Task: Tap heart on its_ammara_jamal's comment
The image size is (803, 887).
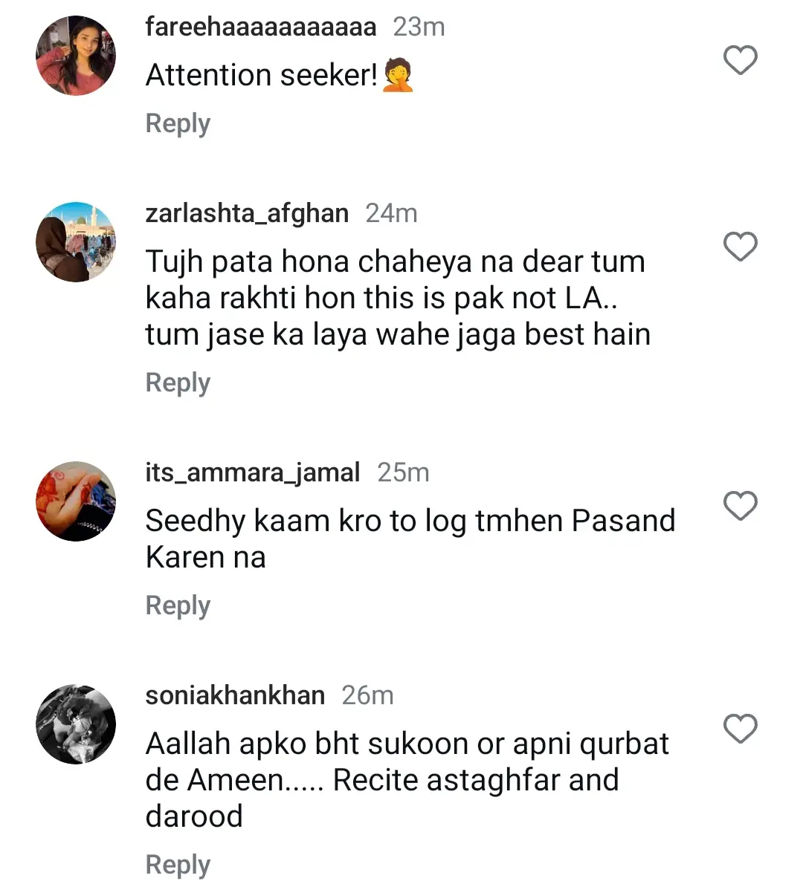Action: click(740, 506)
